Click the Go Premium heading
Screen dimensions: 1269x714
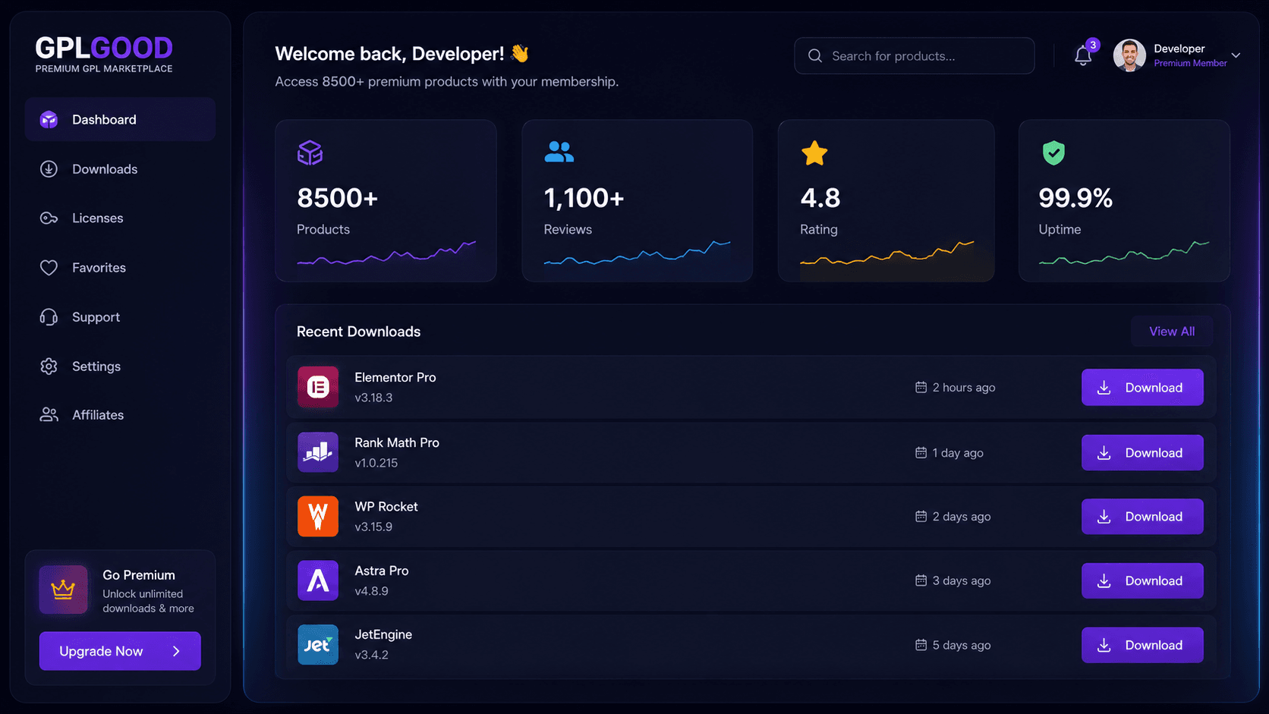139,575
